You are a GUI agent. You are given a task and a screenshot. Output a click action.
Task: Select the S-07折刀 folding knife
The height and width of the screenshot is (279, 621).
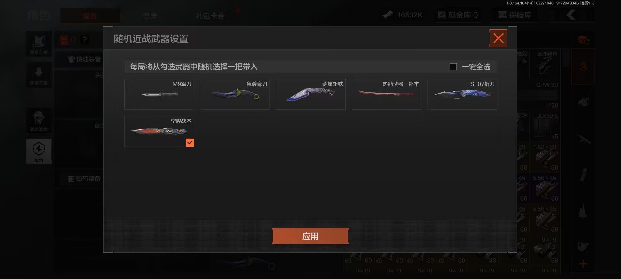click(462, 94)
